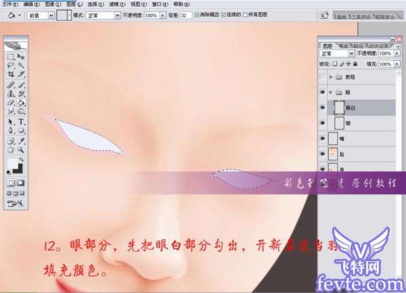Screen dimensions: 406x293
Task: Select the Clone Stamp tool
Action: [11, 94]
